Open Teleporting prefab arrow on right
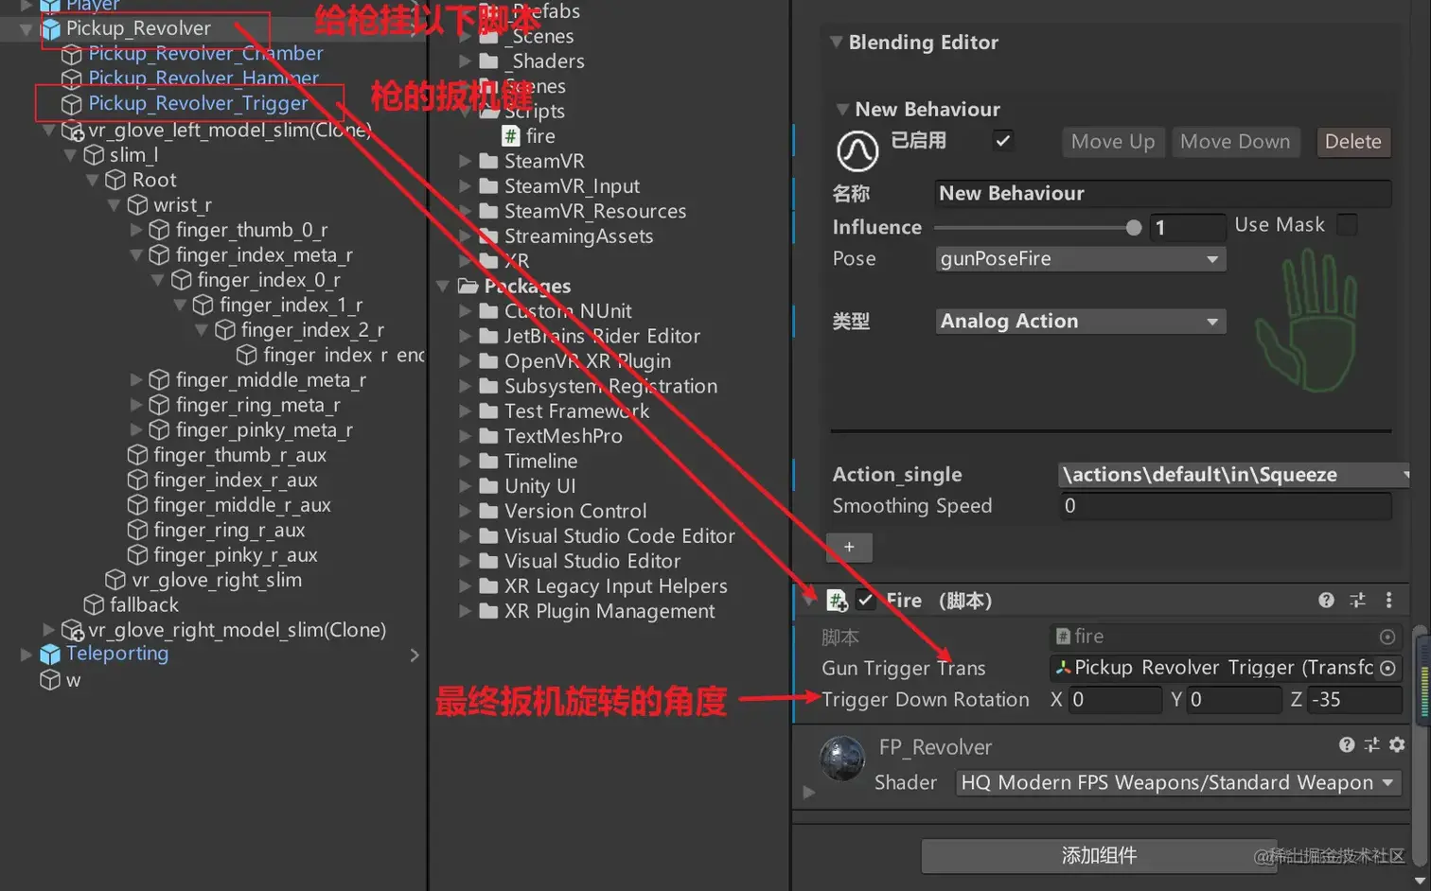 [415, 655]
